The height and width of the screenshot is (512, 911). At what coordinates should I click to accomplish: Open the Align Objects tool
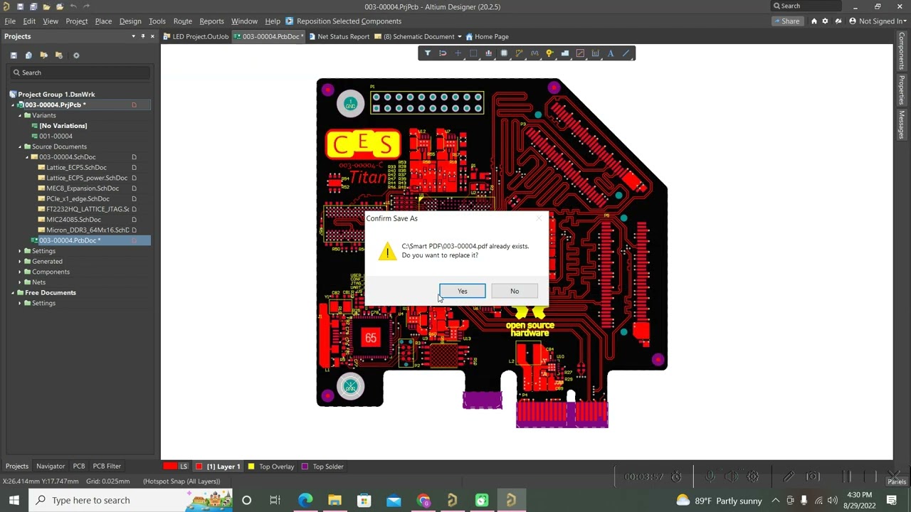(488, 53)
